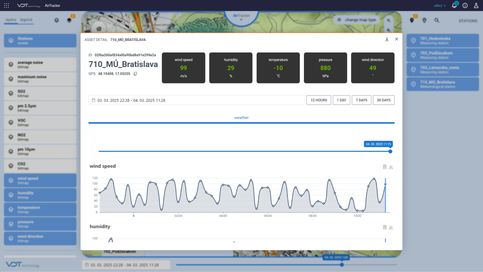Open the user account icon
483x272 pixels.
tap(476, 5)
